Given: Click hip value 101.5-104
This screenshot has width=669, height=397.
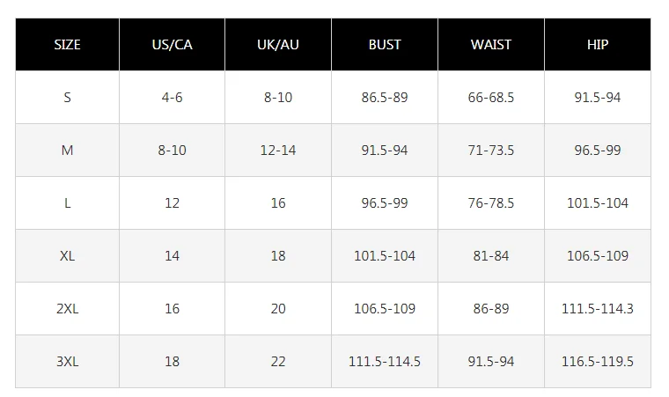Looking at the screenshot, I should click(x=598, y=202).
